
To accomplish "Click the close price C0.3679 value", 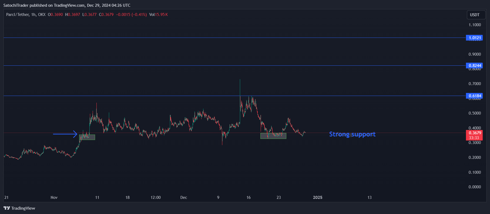I will pos(106,15).
